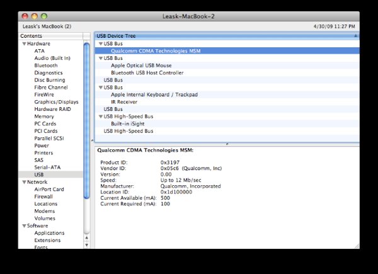Collapse USB High-Speed Bus above Built-in iSight
Screen dimensions: 378x274
[x=101, y=117]
